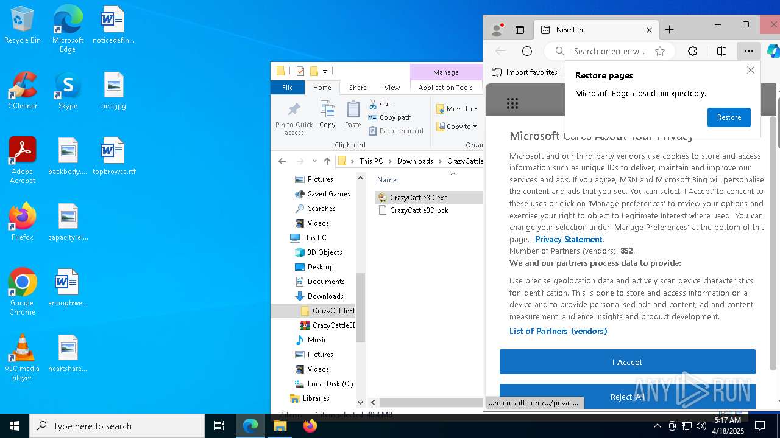Close the Restore pages popup
The image size is (780, 438).
point(750,71)
